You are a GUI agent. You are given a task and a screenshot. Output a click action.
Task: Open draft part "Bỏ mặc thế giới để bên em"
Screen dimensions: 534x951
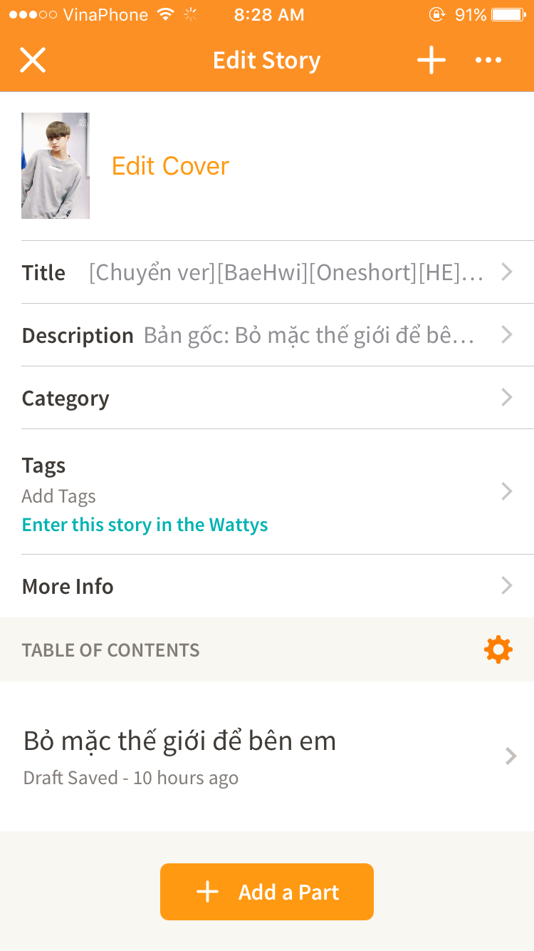180,741
